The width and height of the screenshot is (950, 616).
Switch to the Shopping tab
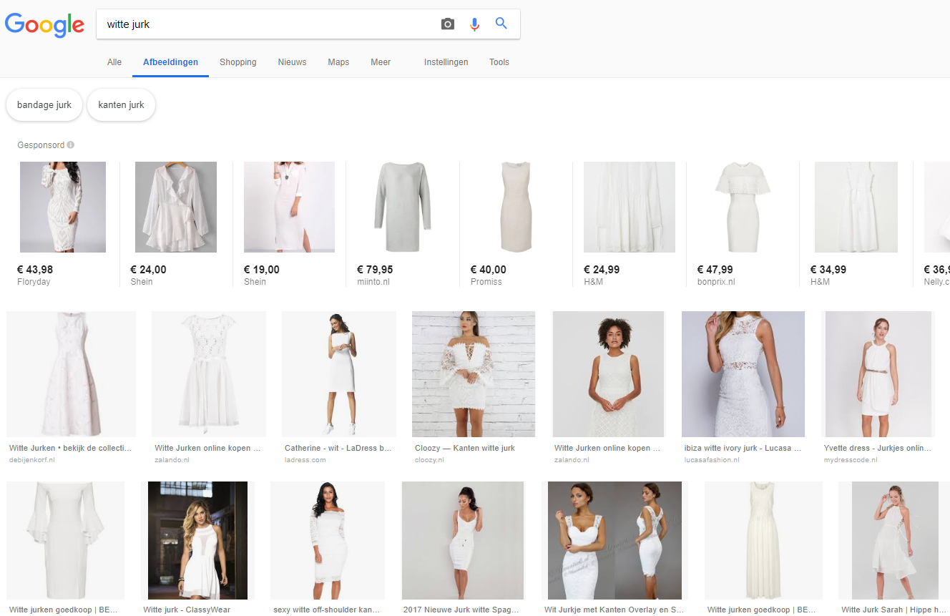[238, 62]
